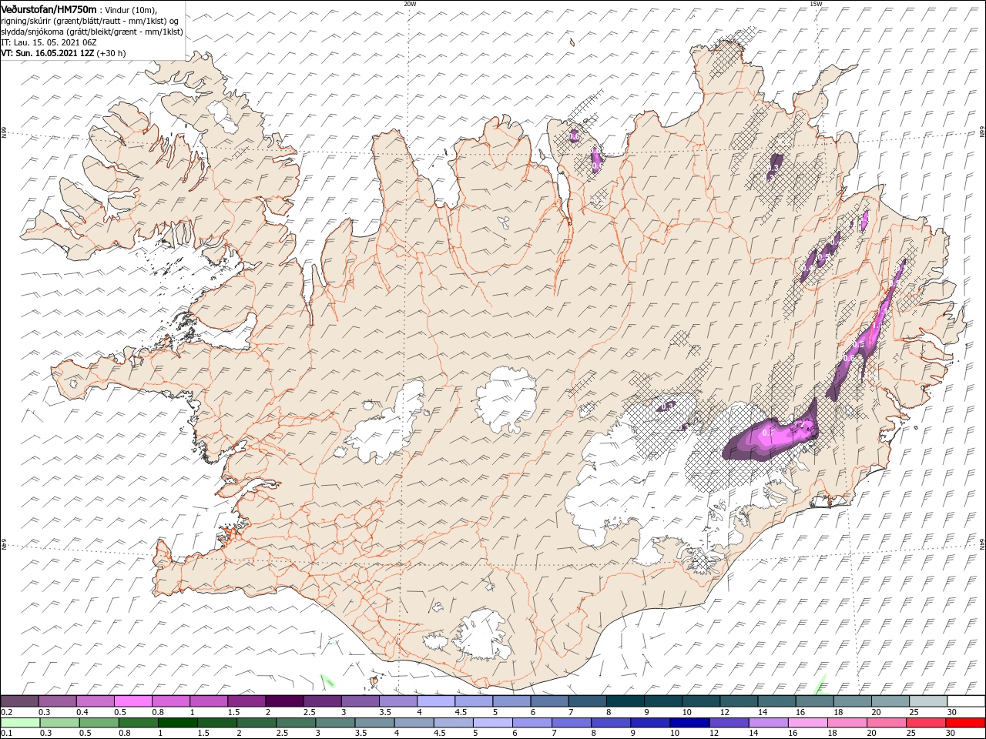Click the purple 12–14 swatch in lower legend row
This screenshot has height=739, width=986.
tap(728, 723)
